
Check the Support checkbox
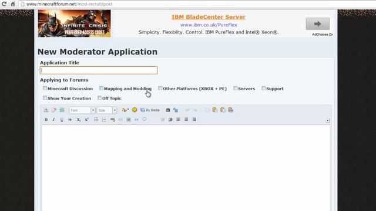(x=263, y=89)
